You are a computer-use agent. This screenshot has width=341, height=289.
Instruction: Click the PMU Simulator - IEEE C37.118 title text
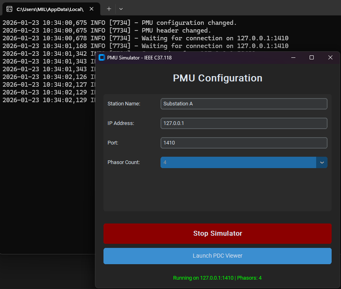click(x=139, y=58)
